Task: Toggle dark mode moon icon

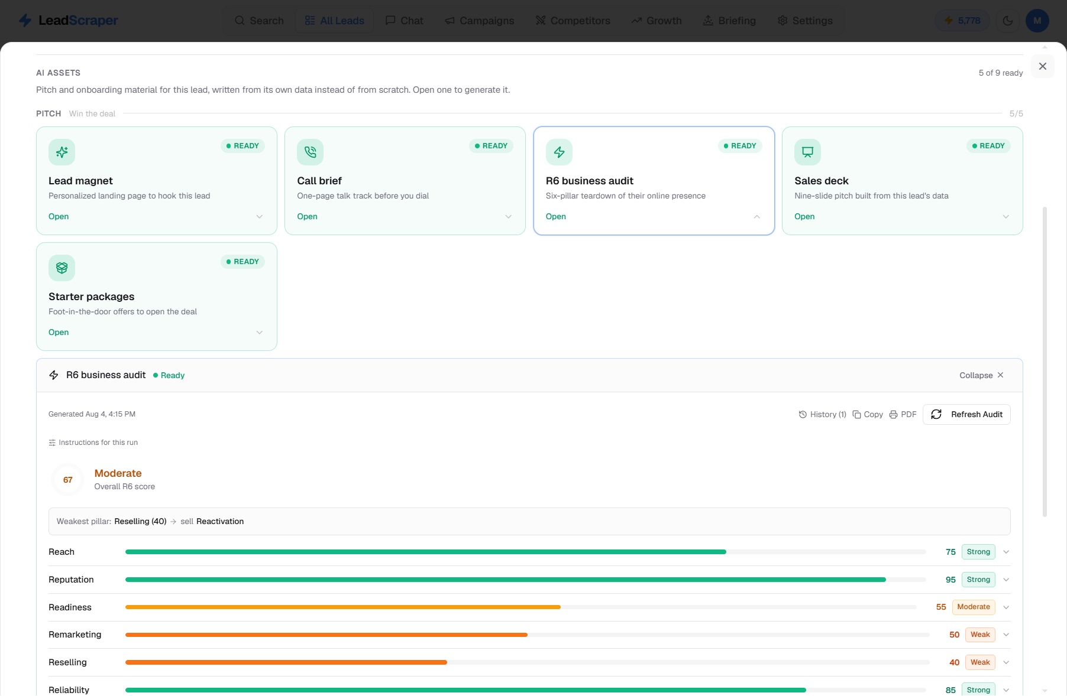Action: click(1008, 21)
